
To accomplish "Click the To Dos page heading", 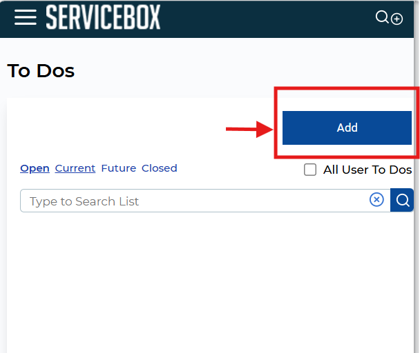I will click(41, 70).
